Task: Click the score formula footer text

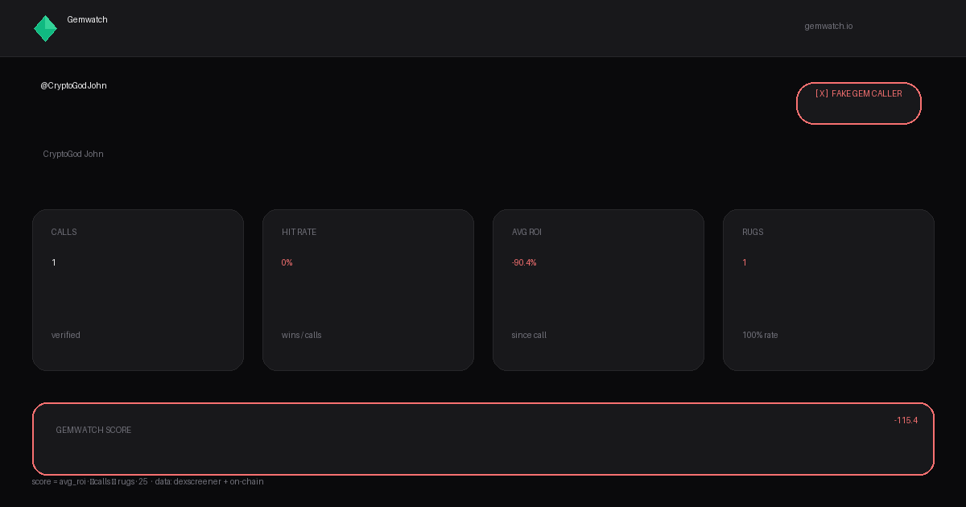Action: [147, 482]
